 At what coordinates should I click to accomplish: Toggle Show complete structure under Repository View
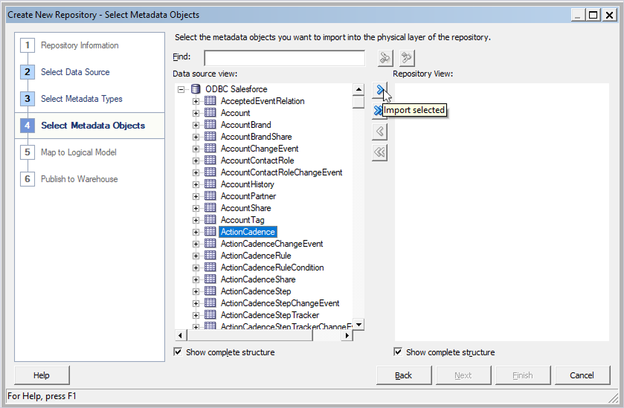click(x=398, y=352)
